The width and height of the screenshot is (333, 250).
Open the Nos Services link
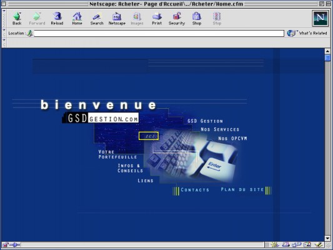coord(220,129)
